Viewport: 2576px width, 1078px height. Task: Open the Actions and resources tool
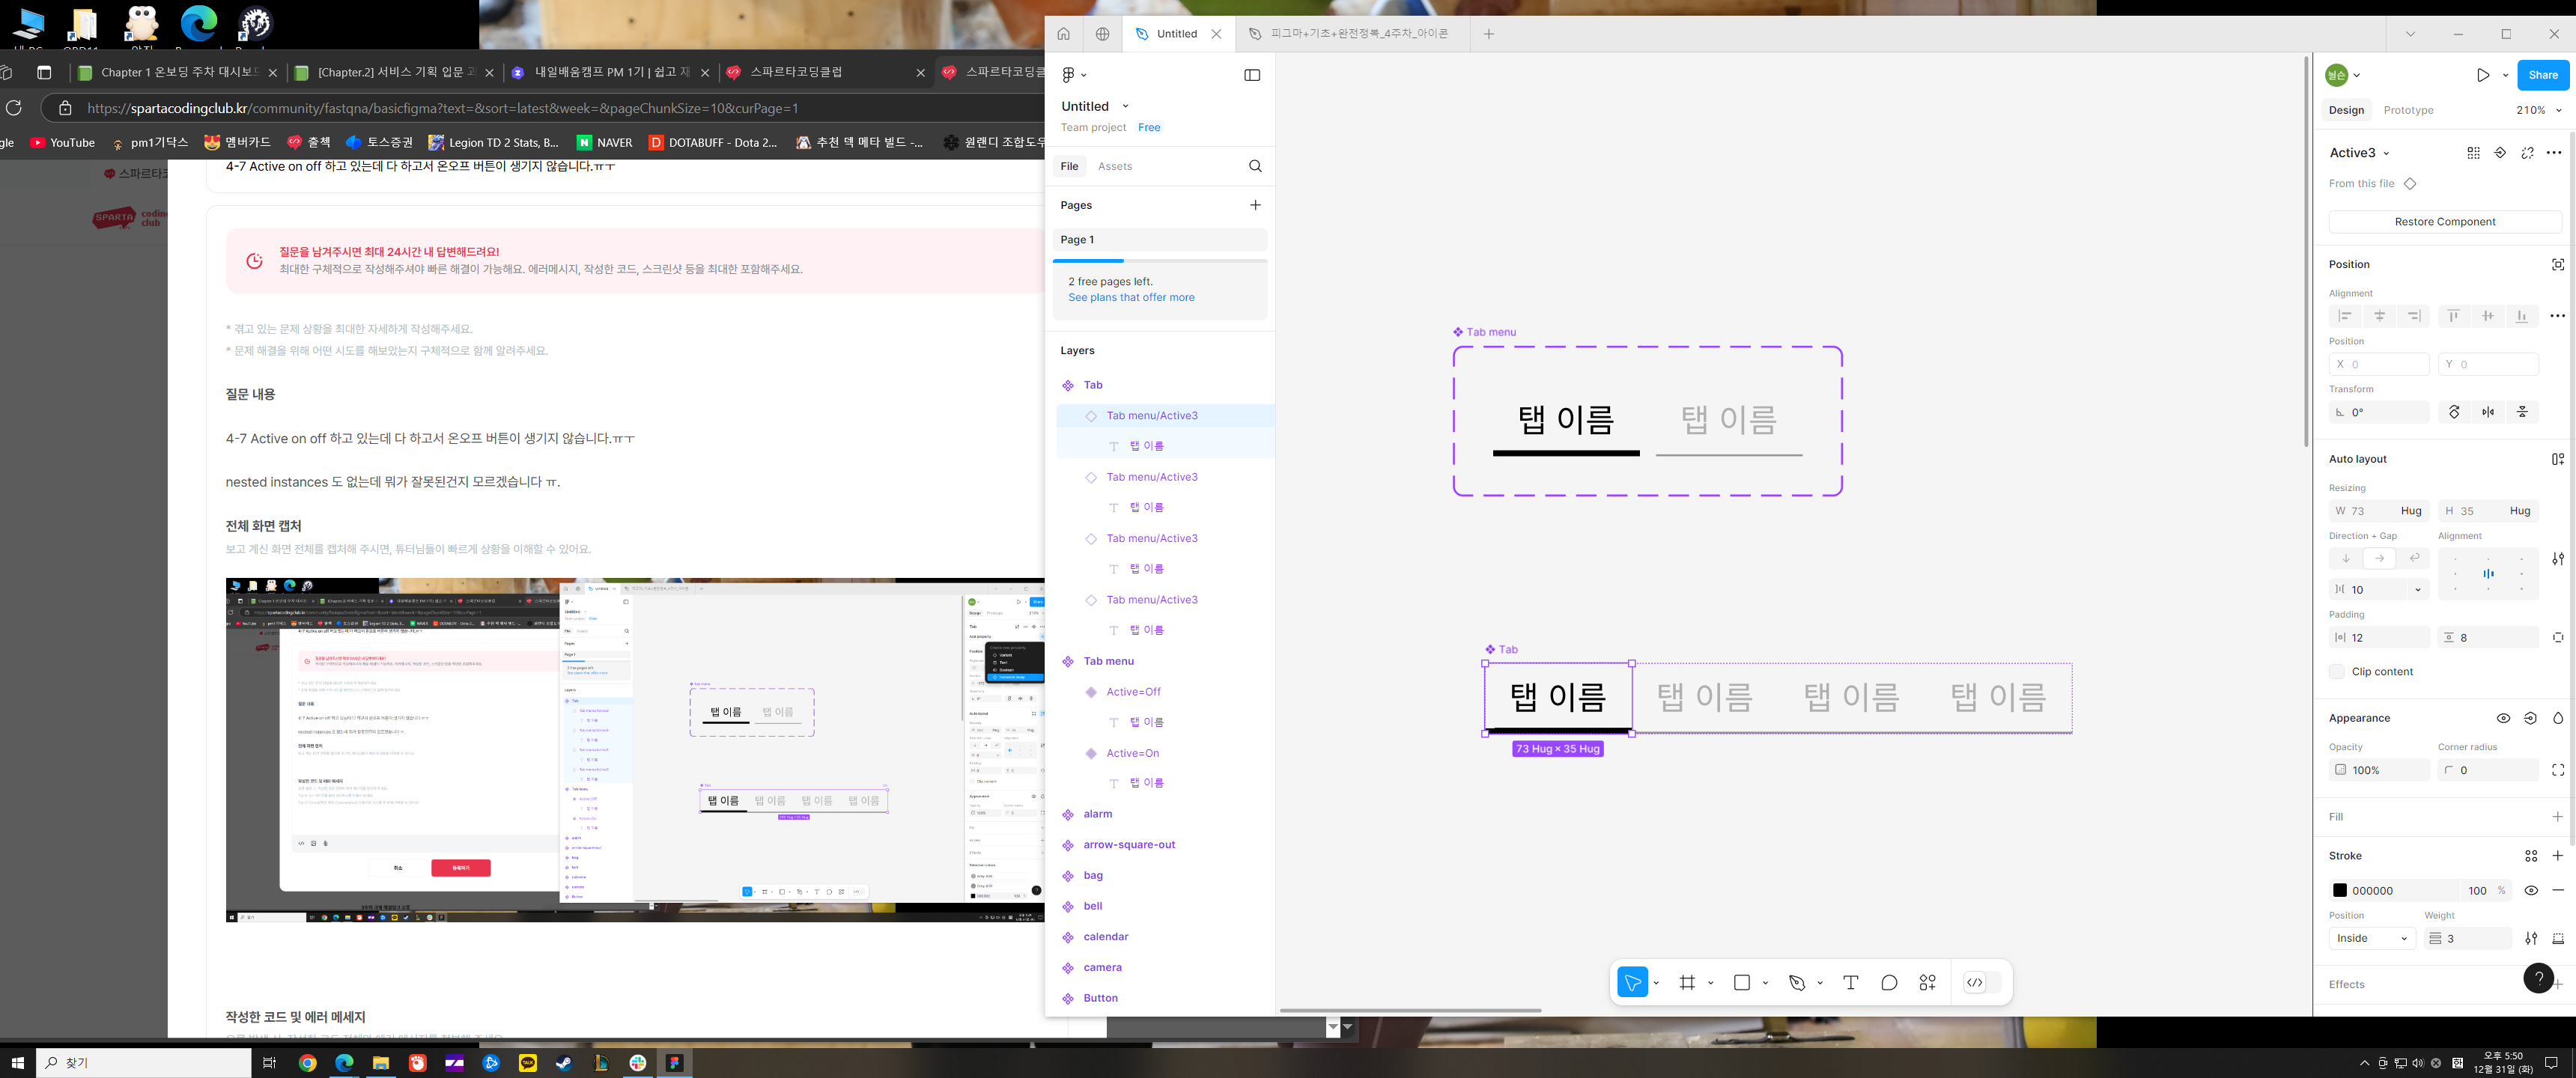click(1928, 983)
